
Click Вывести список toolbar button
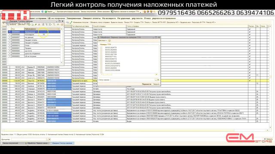(x=117, y=22)
